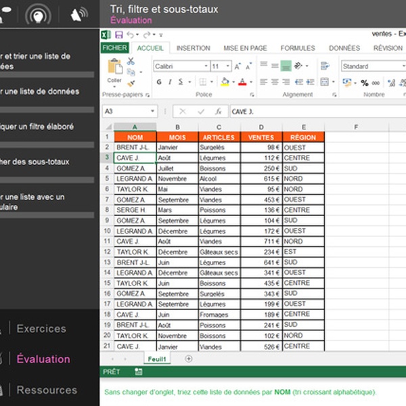
Task: Click the text orientation icon
Action: tap(298, 66)
